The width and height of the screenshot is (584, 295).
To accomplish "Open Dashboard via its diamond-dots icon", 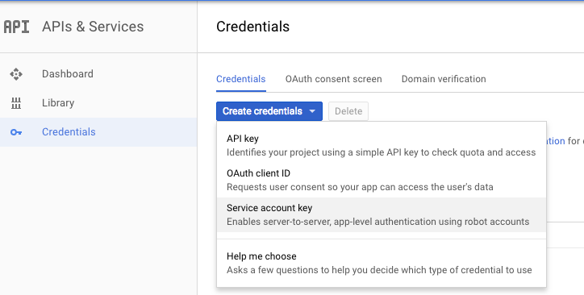I will point(16,74).
